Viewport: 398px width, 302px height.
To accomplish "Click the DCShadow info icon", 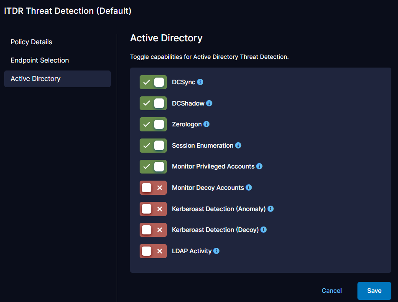I will (209, 103).
